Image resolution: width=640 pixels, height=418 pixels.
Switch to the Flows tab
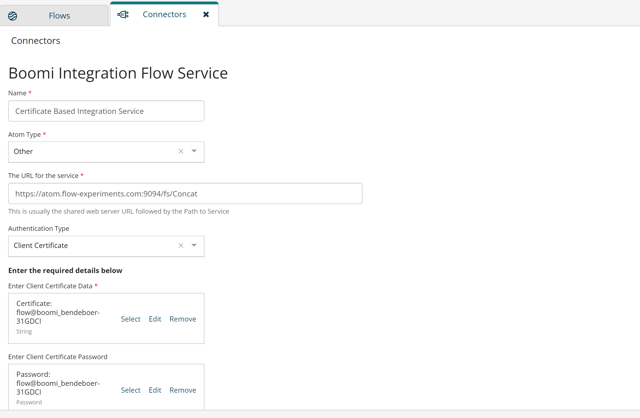[x=59, y=16]
